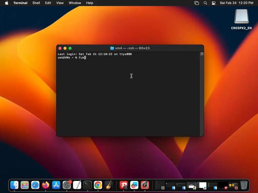The width and height of the screenshot is (258, 193).
Task: Open the Apple menu
Action: (7, 3)
